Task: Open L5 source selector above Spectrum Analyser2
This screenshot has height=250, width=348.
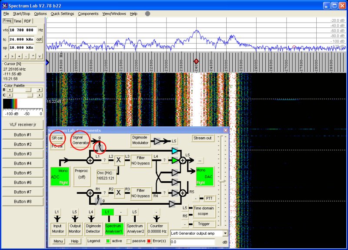Action: point(134,212)
